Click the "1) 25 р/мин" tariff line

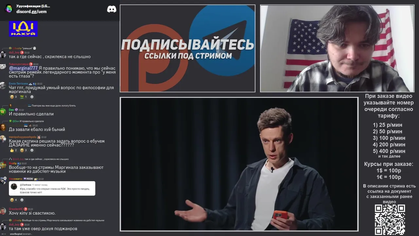pos(388,125)
